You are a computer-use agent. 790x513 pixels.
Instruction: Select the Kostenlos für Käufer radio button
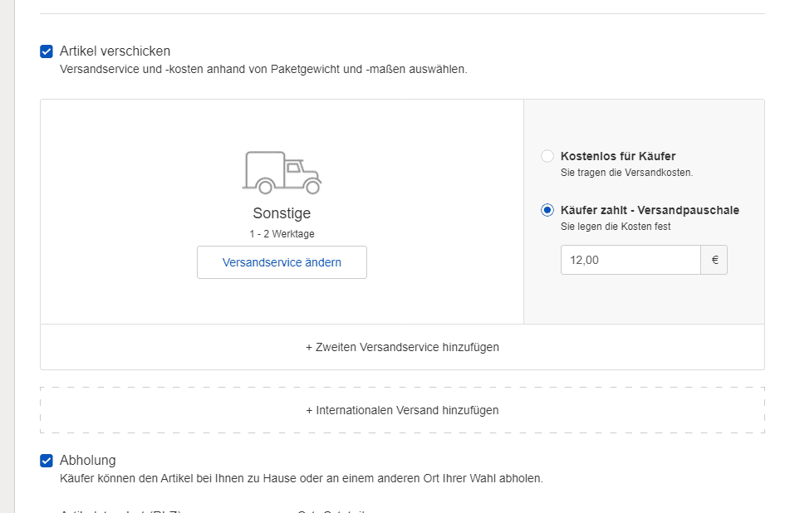click(547, 156)
